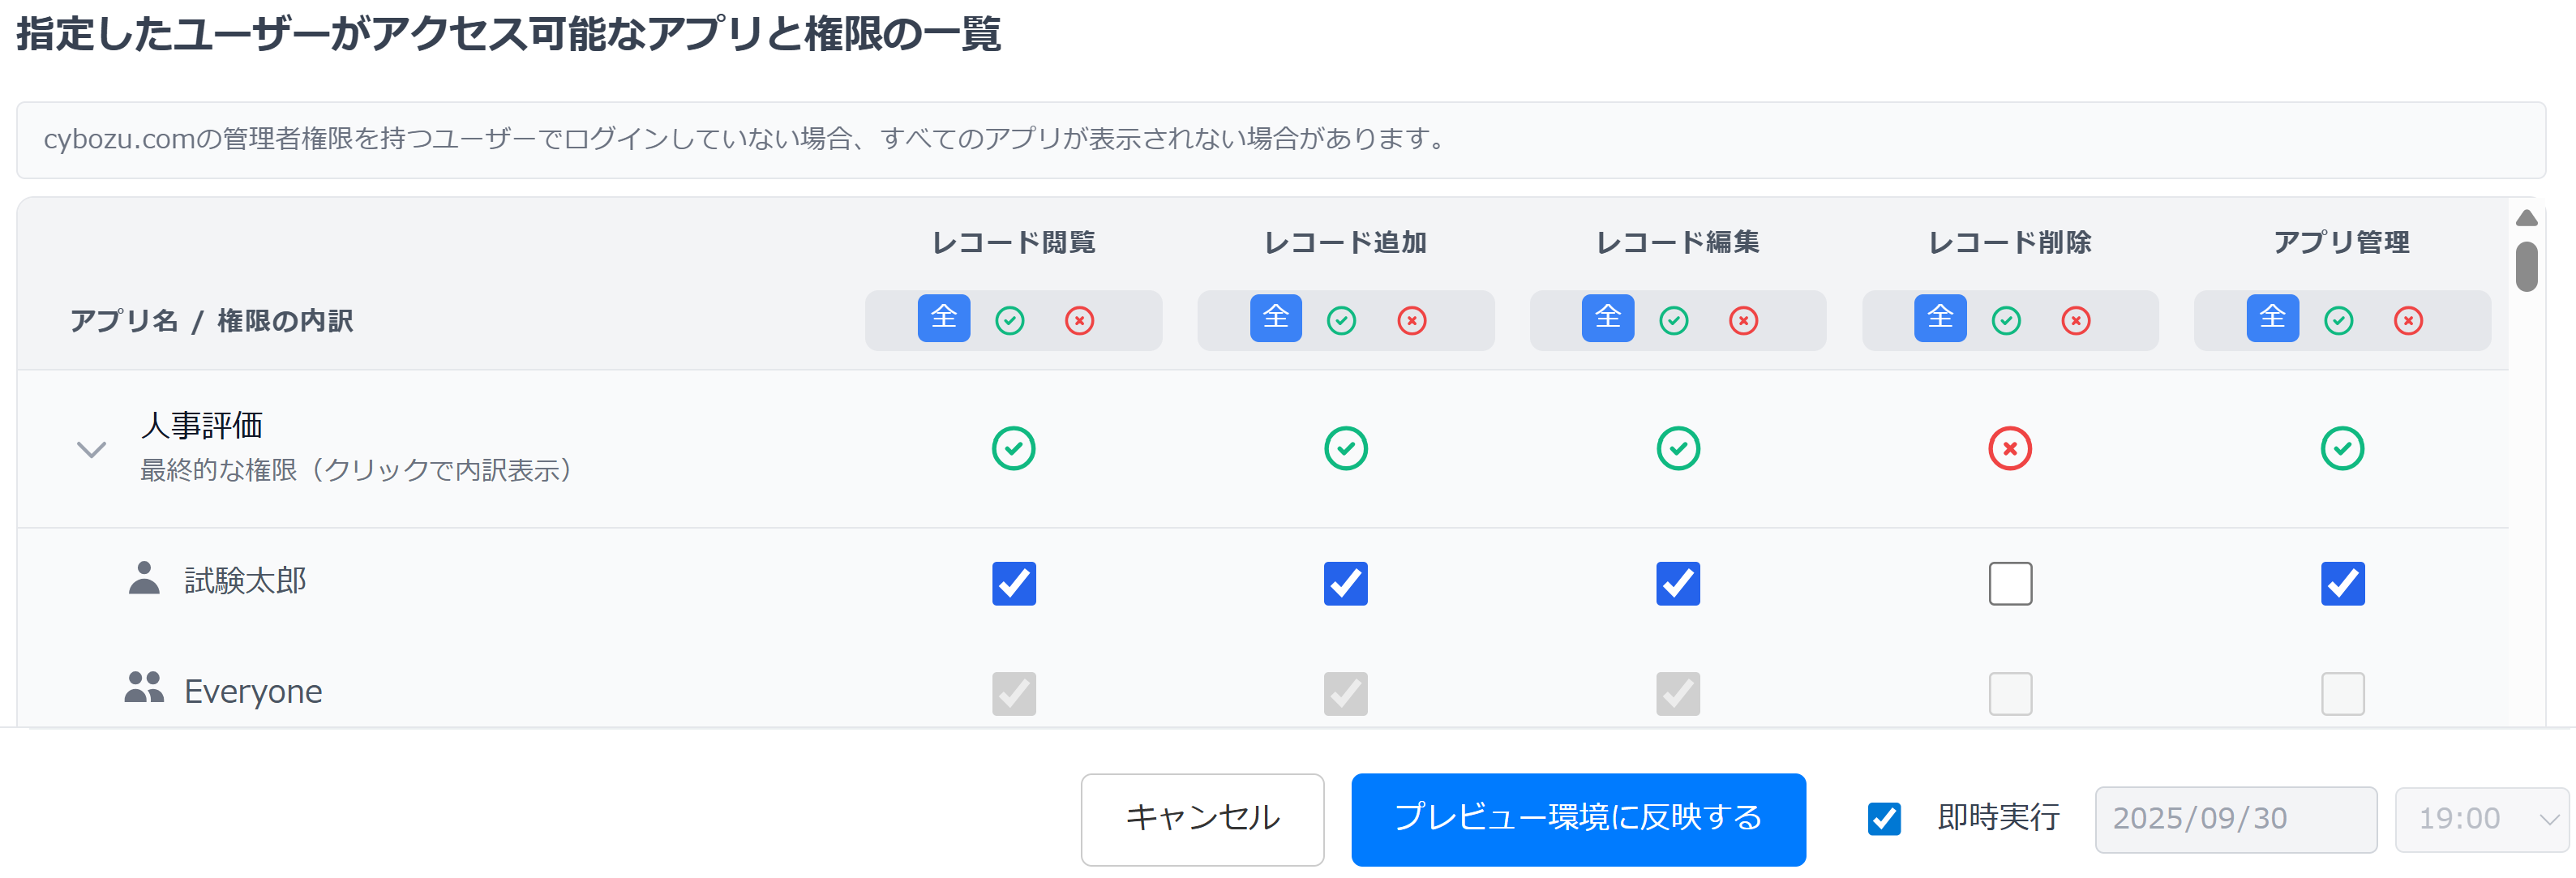Click the permissions table scrollbar thumb
Screen dimensions: 2576x878
pyautogui.click(x=2526, y=267)
